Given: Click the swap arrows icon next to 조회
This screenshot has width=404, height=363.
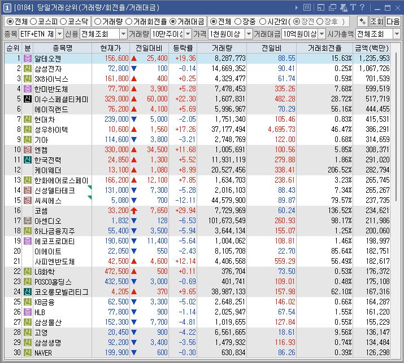Looking at the screenshot, I should coord(363,21).
